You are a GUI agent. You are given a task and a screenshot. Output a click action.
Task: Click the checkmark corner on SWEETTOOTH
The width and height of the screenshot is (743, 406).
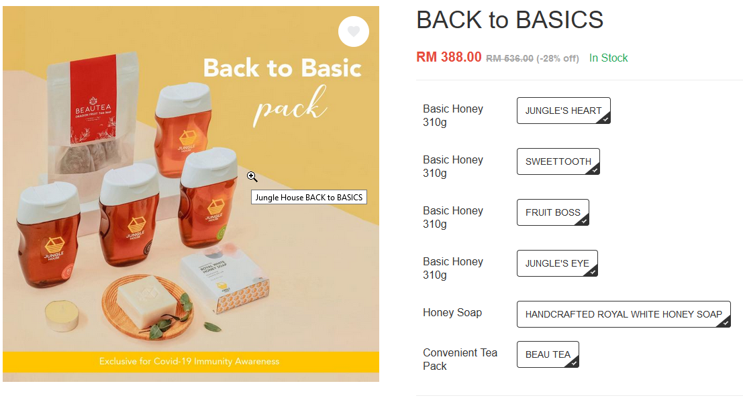click(595, 170)
